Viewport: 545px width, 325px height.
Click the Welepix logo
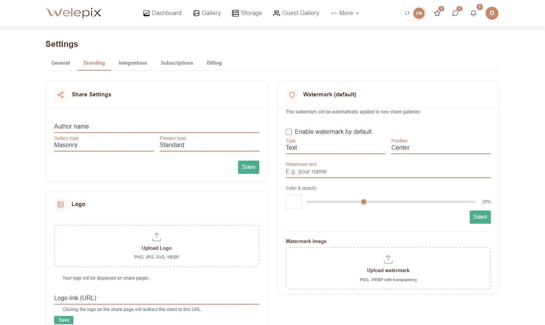point(73,13)
